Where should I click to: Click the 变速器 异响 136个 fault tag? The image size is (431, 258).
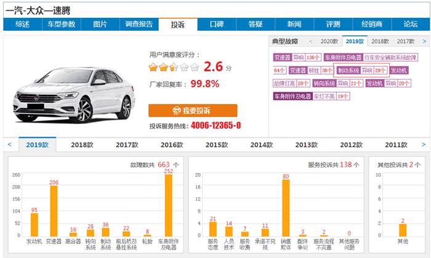pyautogui.click(x=297, y=57)
